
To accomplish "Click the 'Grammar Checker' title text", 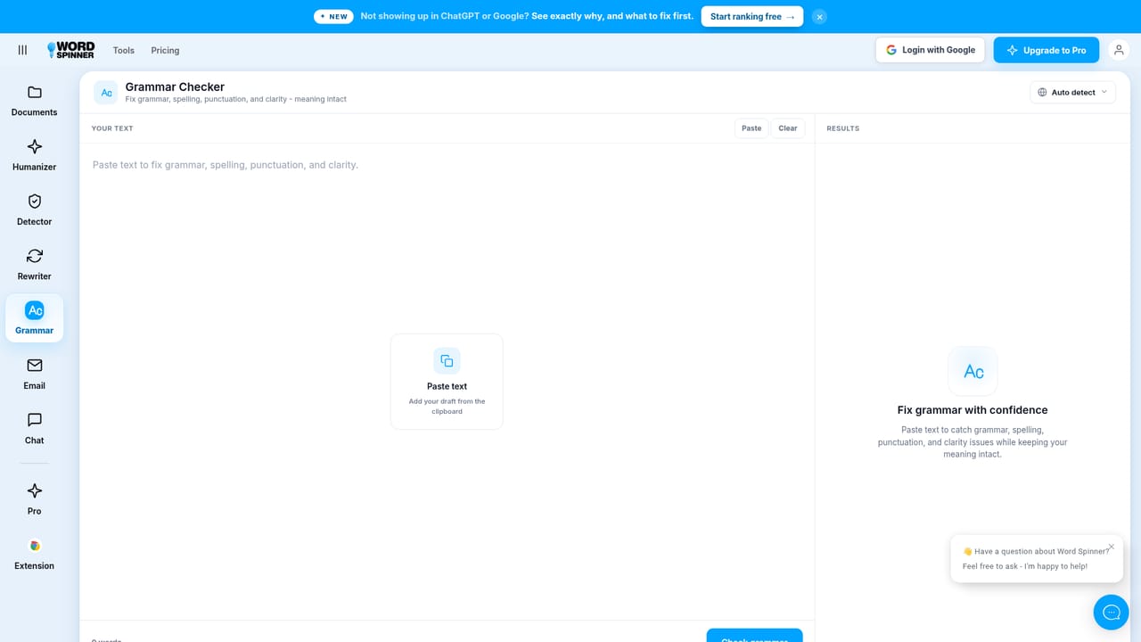I will tap(175, 86).
